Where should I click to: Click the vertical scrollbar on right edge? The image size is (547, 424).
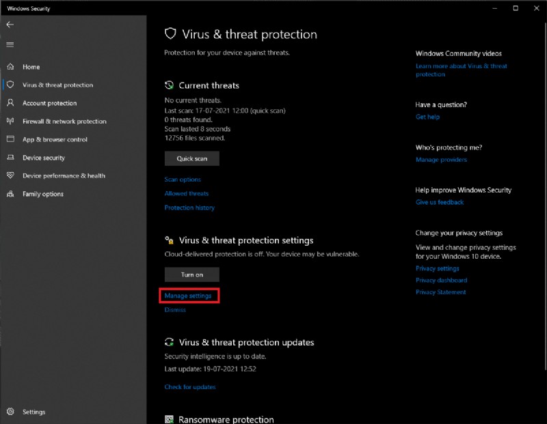pyautogui.click(x=545, y=195)
